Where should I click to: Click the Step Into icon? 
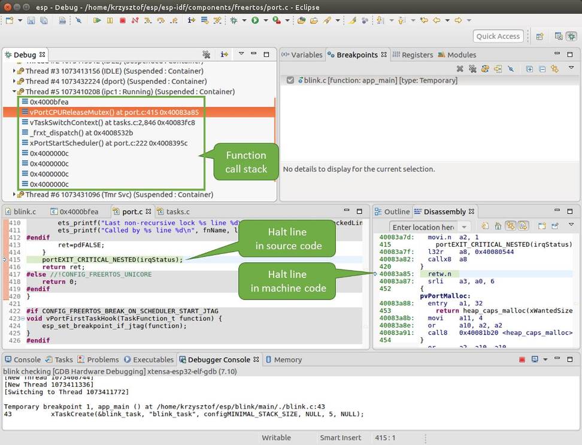(147, 20)
